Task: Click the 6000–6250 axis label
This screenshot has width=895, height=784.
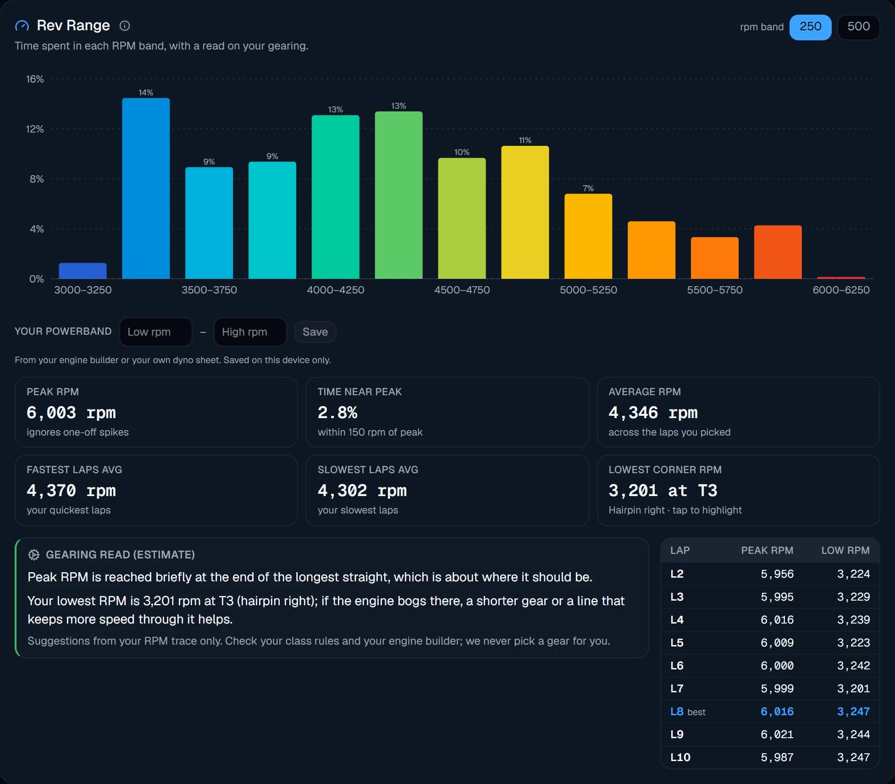Action: [x=841, y=290]
